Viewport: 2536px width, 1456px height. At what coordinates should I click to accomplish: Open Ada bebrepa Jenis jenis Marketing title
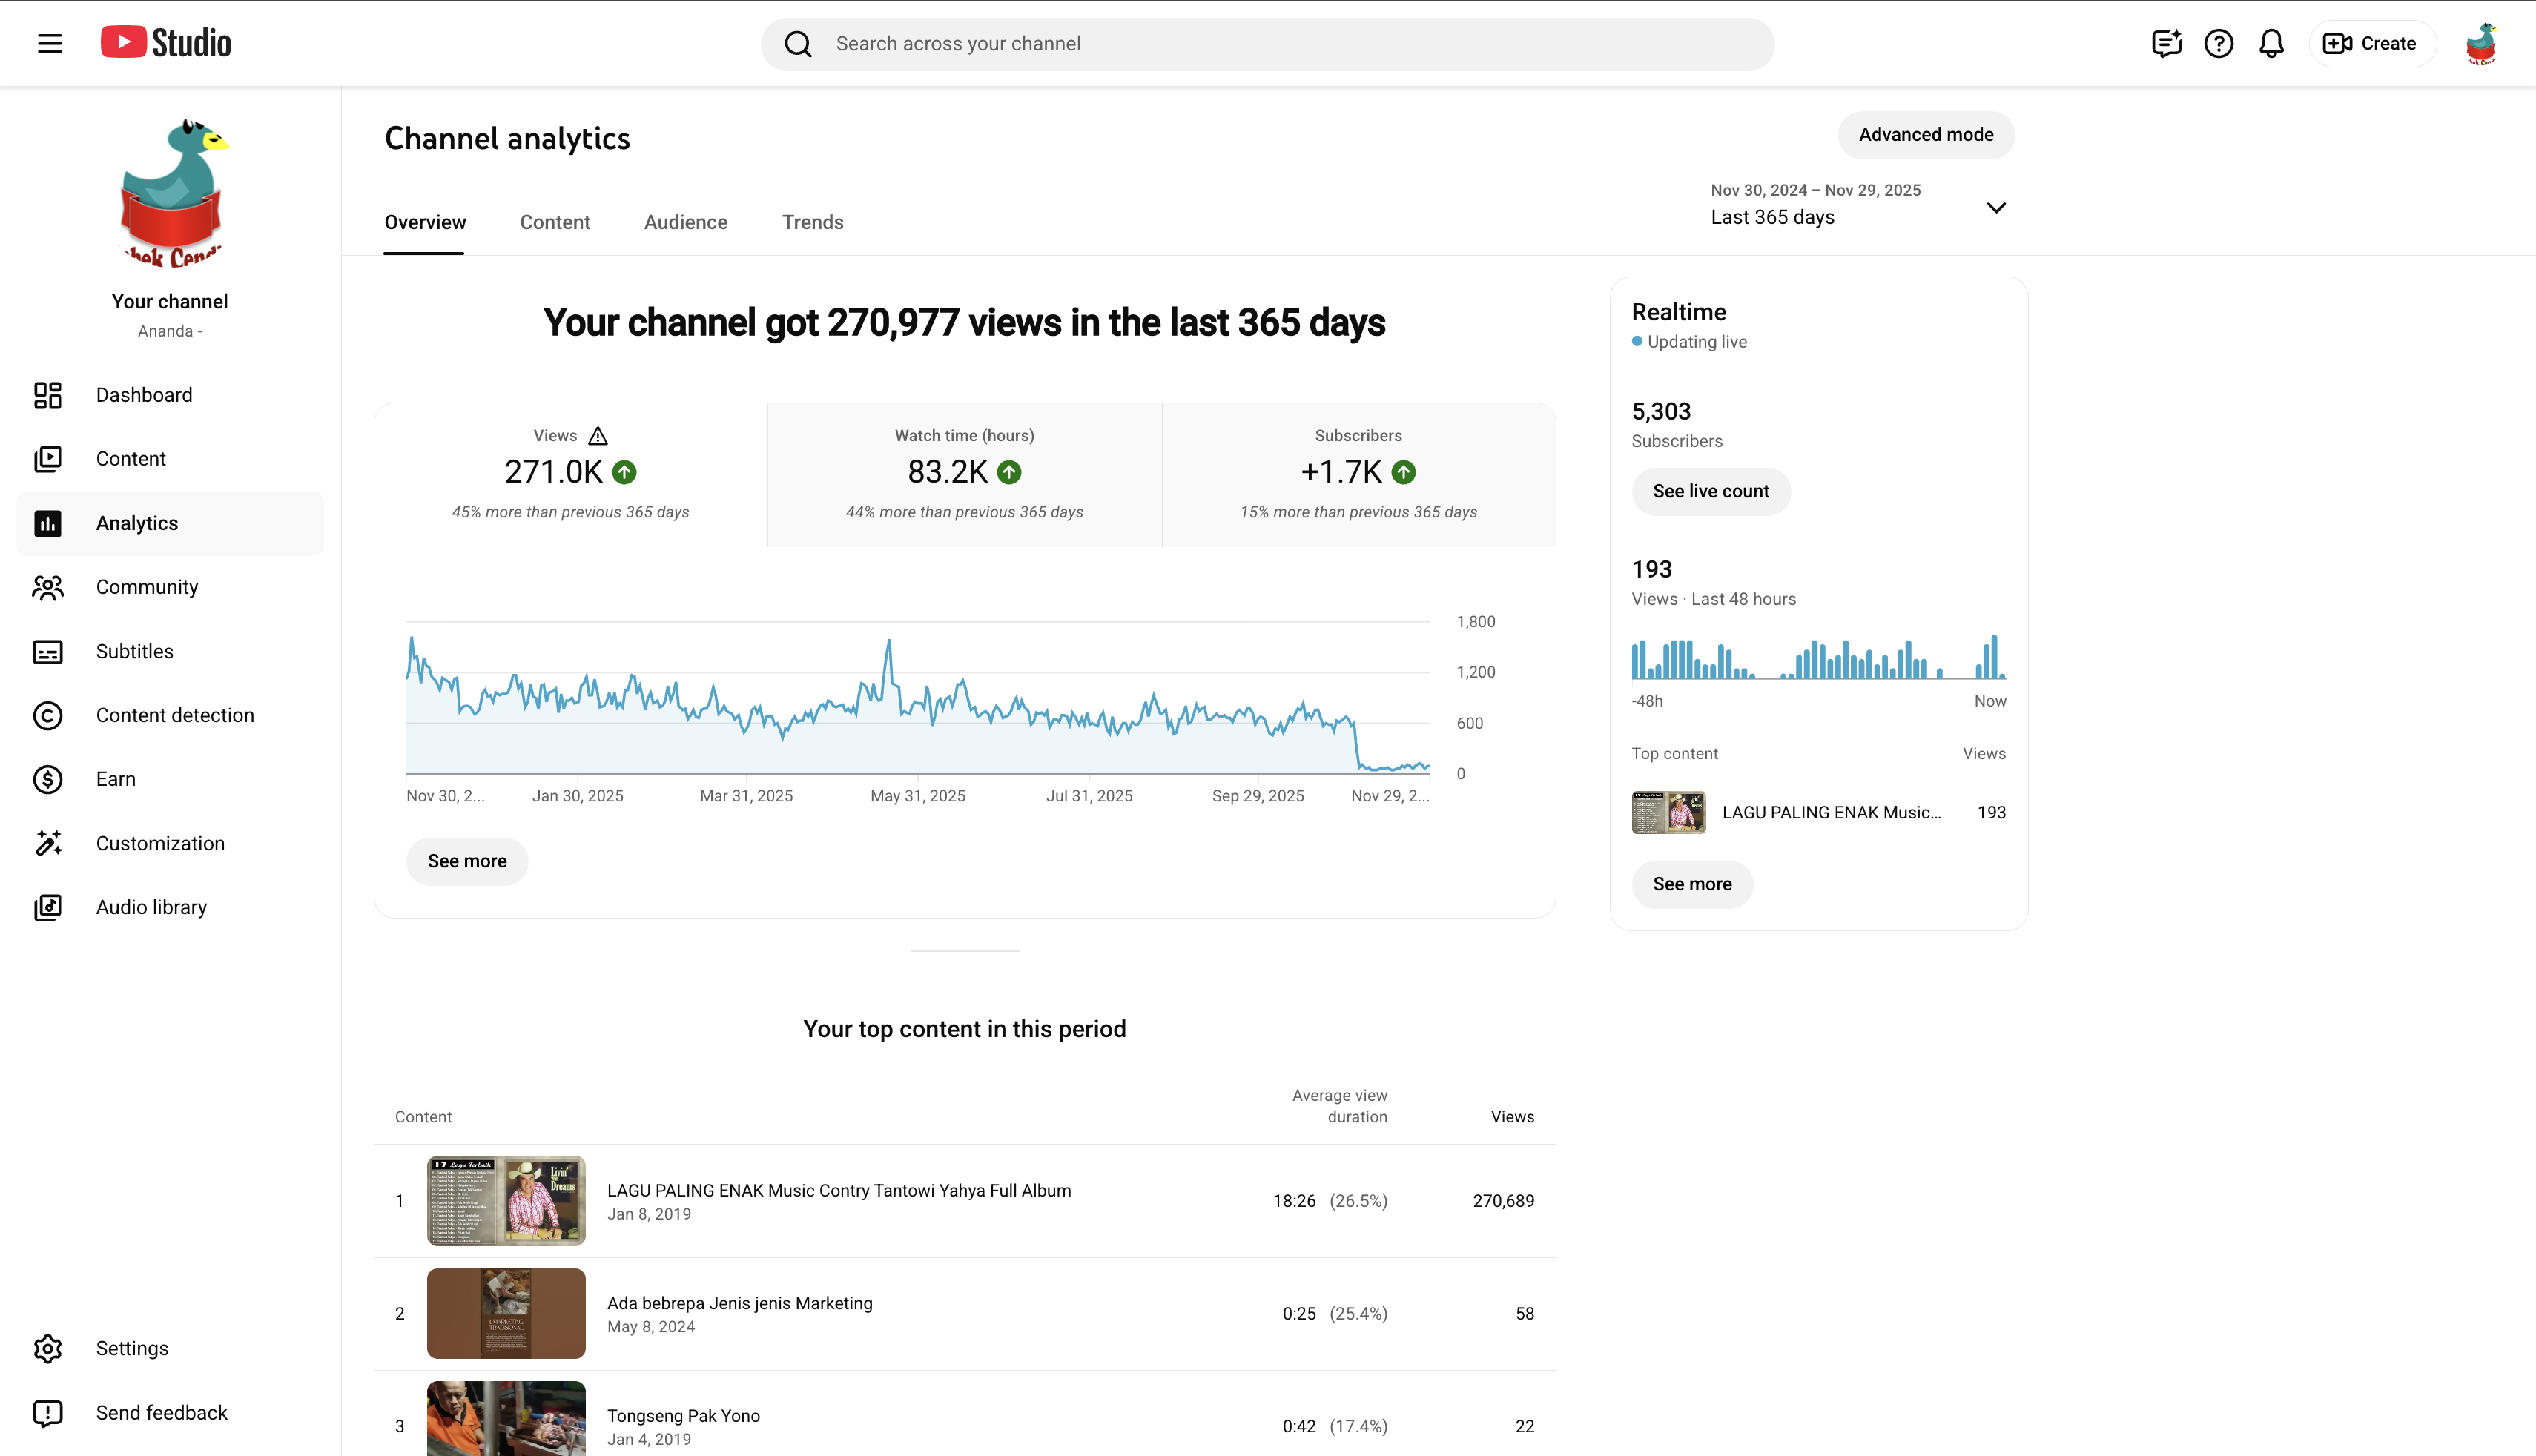pos(740,1303)
